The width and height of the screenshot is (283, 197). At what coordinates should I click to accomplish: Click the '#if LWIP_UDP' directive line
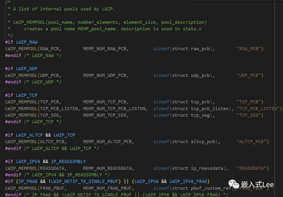(21, 69)
